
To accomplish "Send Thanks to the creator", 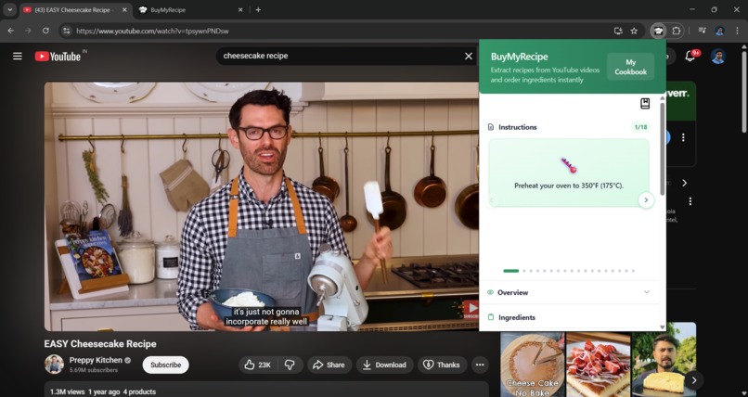I will [x=441, y=365].
